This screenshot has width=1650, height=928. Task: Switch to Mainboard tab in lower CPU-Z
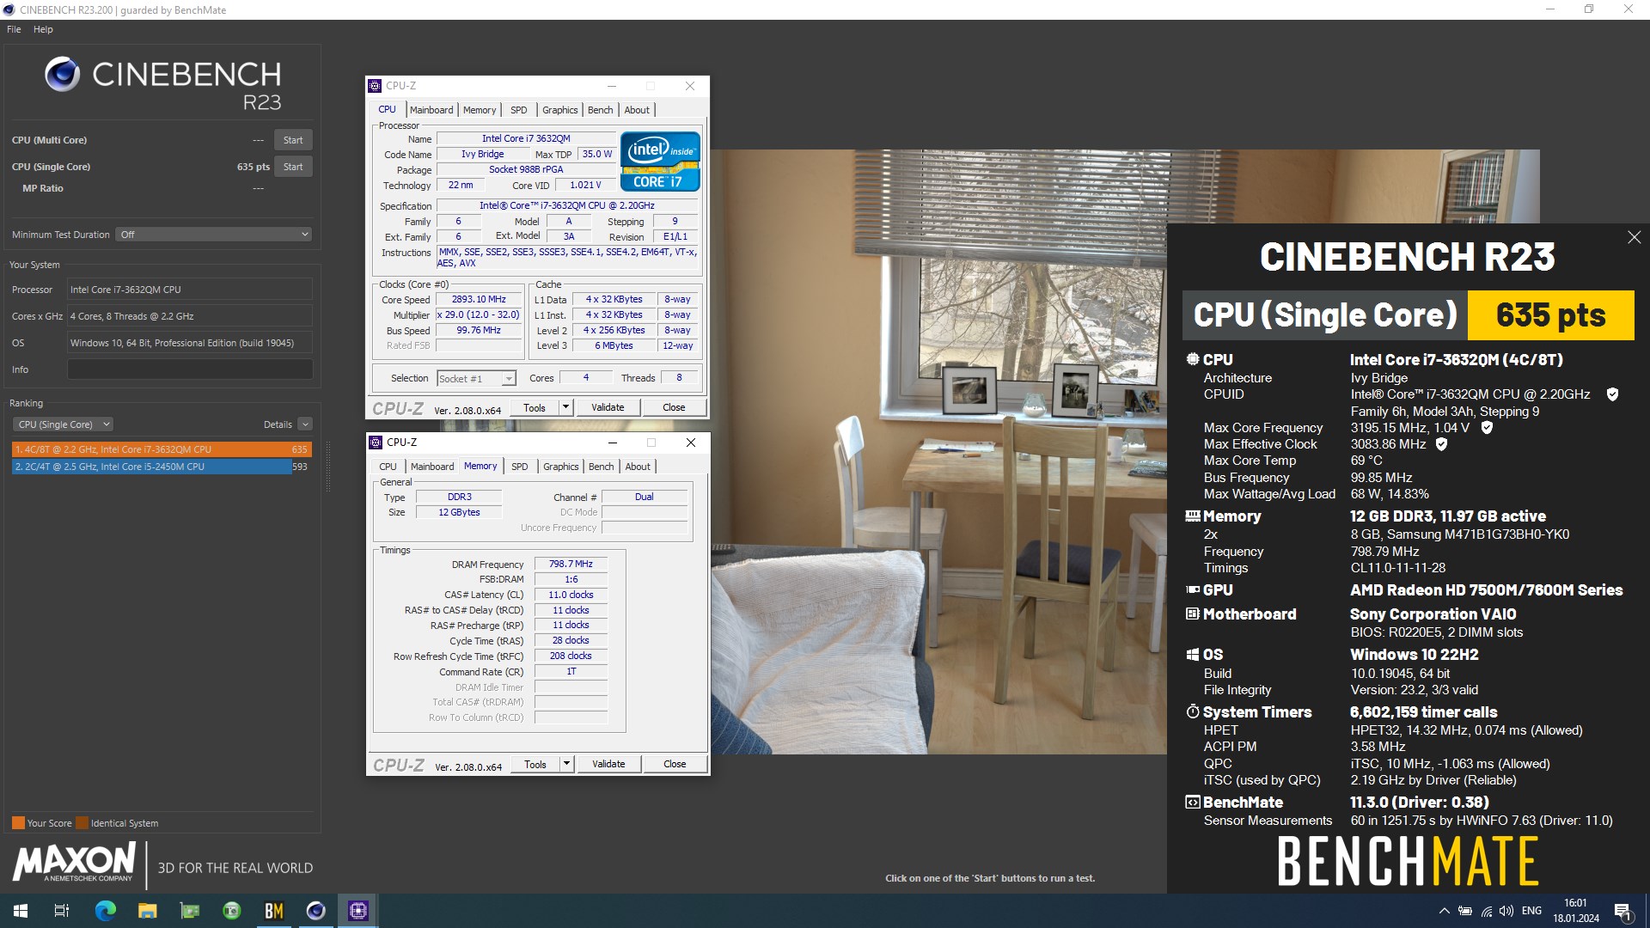pos(432,467)
